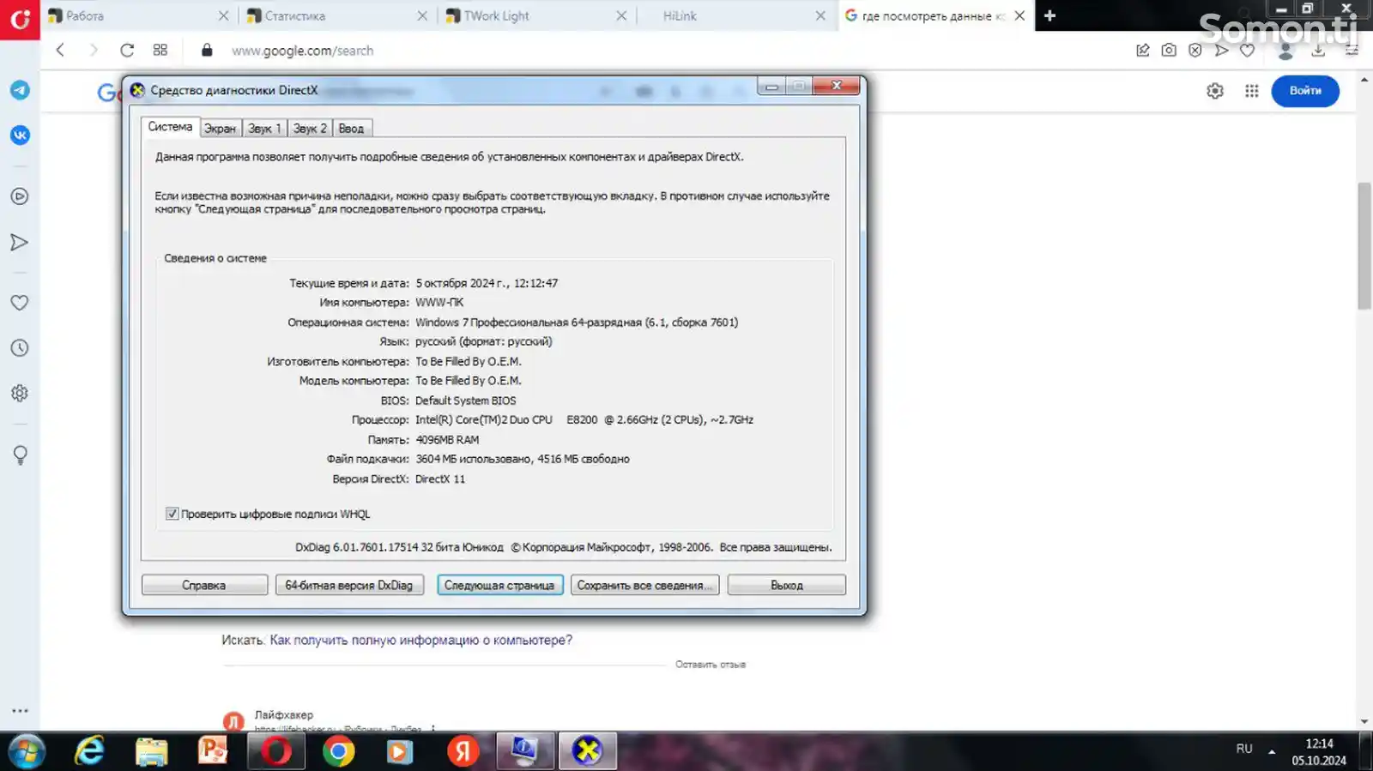Image resolution: width=1373 pixels, height=771 pixels.
Task: Click the Opera logo menu button
Action: 20,19
